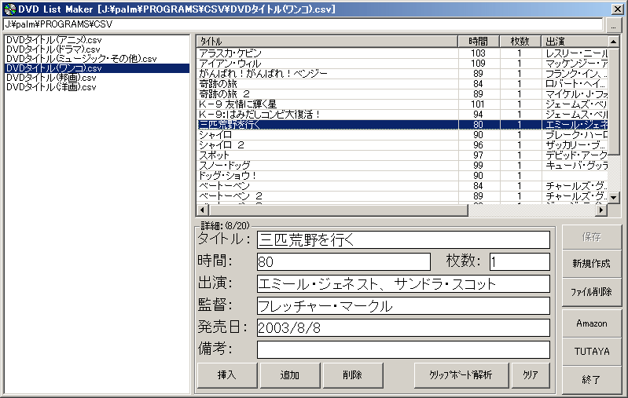This screenshot has width=628, height=398.
Task: Sort list by 時間 column header
Action: (478, 40)
